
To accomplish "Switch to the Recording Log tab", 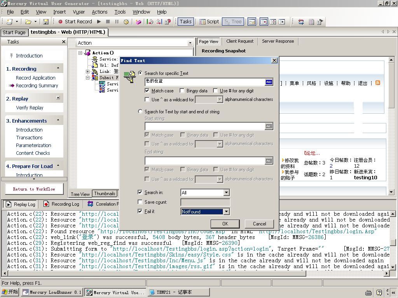I will [x=62, y=204].
